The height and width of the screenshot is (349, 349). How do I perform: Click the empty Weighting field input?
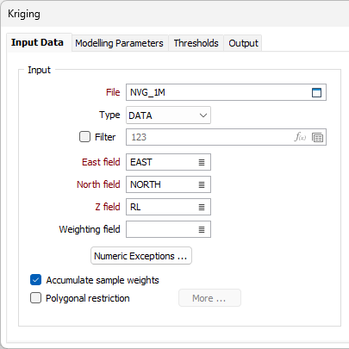pyautogui.click(x=161, y=229)
